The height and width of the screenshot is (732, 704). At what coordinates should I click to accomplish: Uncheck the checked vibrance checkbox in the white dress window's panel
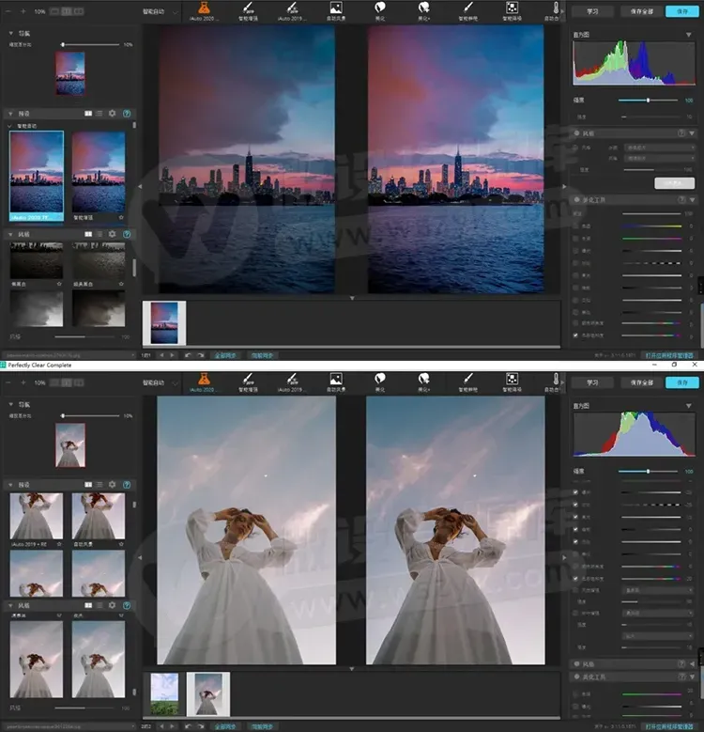(575, 579)
